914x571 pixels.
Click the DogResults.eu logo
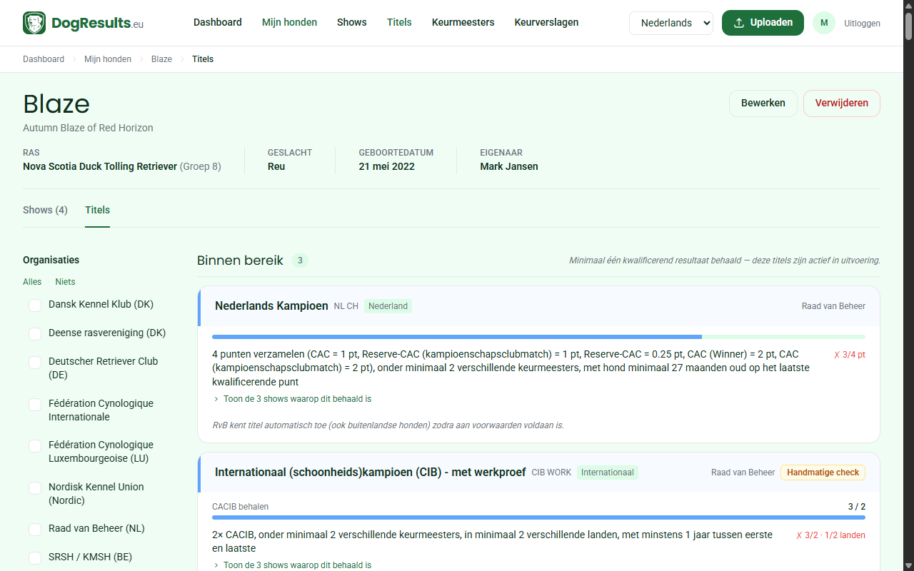click(x=83, y=23)
